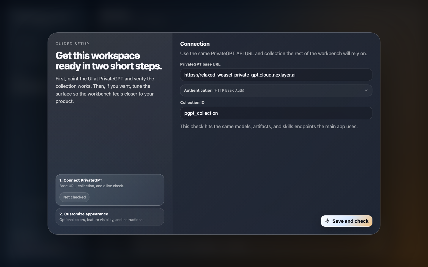Click the Connection heading

pos(195,44)
